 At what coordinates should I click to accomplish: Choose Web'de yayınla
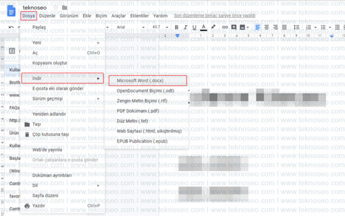click(x=63, y=150)
